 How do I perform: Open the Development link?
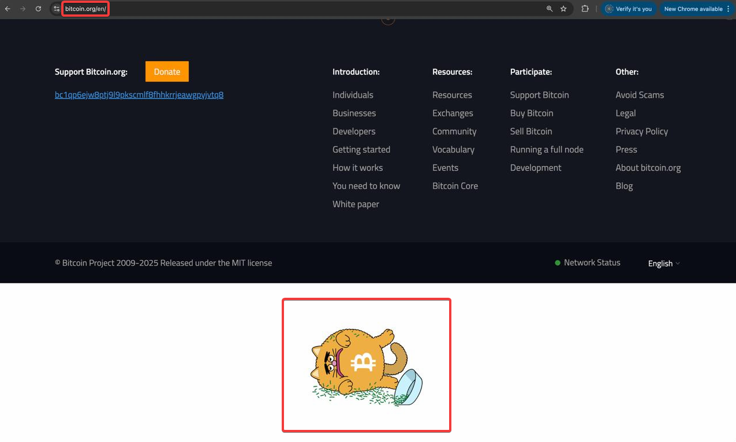pyautogui.click(x=536, y=167)
